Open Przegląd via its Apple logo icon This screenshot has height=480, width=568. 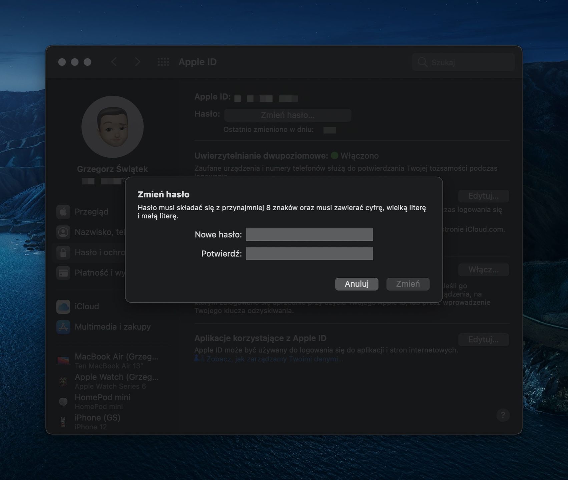63,212
